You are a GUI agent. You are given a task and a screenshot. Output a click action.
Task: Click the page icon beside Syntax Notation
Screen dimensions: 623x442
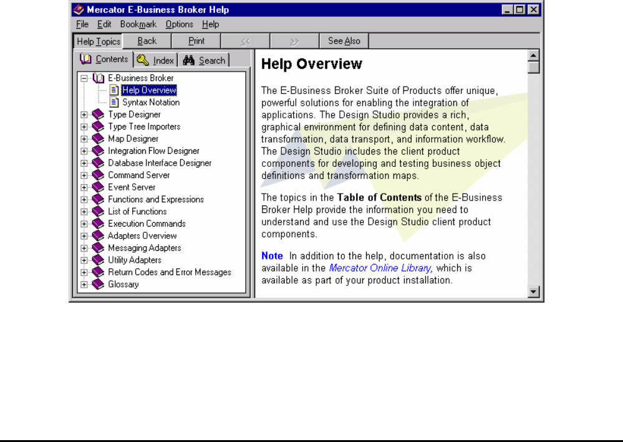[114, 102]
